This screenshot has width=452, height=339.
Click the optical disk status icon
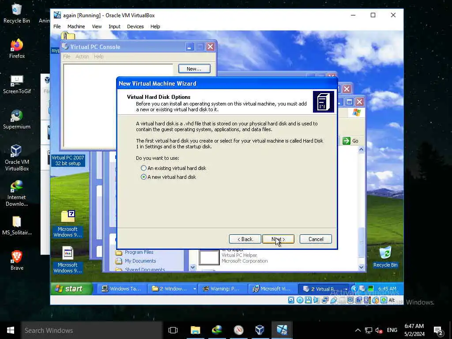(300, 300)
